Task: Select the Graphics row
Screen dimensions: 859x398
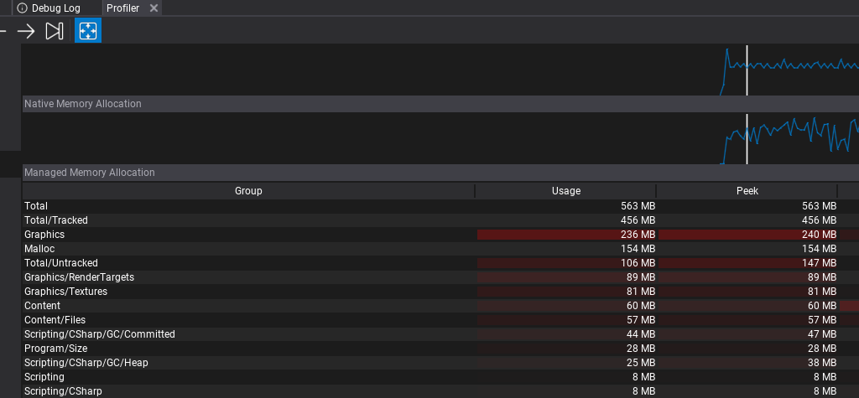Action: 440,235
